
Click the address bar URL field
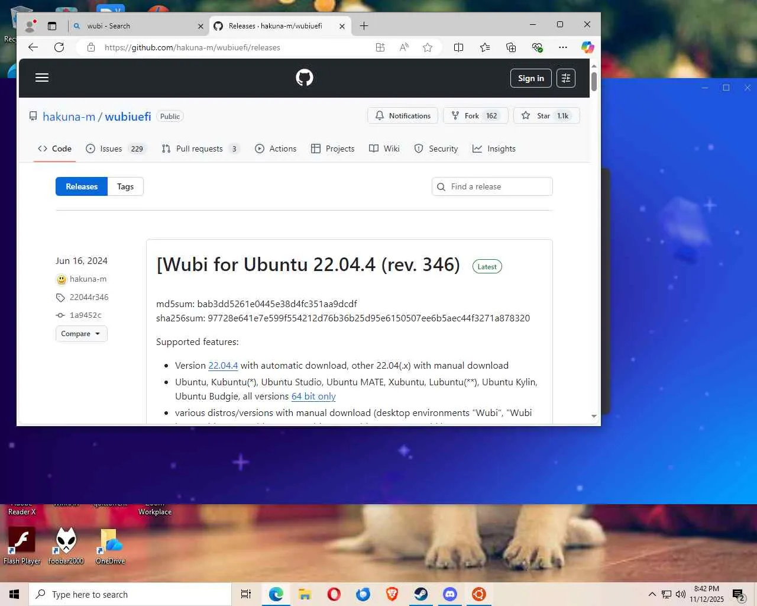[237, 47]
